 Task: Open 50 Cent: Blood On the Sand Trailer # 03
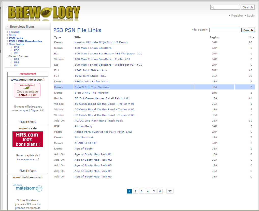[105, 115]
